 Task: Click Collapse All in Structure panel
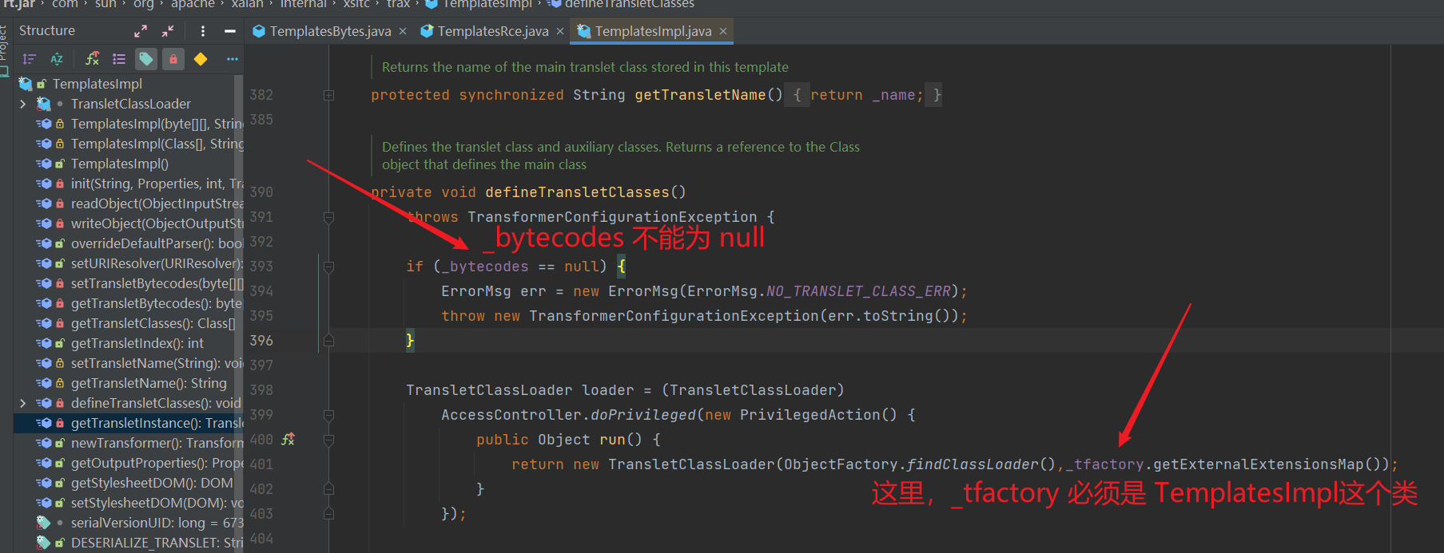click(x=168, y=31)
